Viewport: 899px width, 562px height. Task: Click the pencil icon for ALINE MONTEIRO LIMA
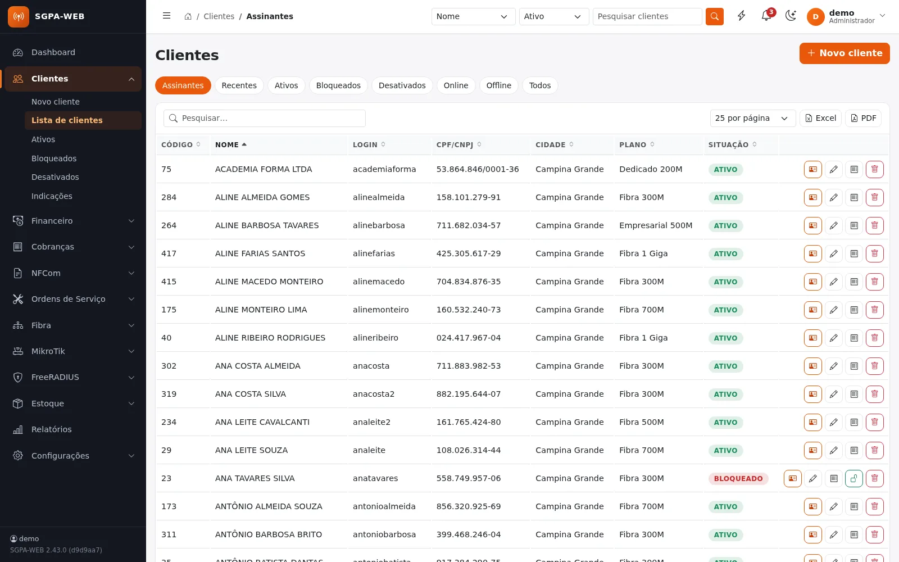tap(834, 310)
